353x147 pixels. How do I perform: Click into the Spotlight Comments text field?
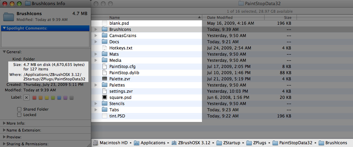45,38
